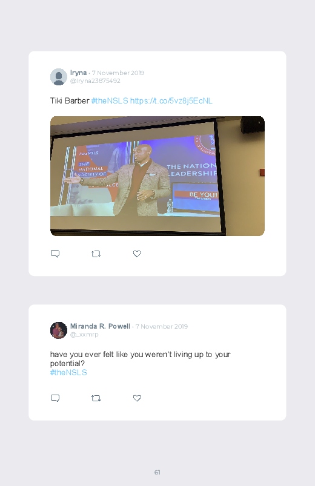Screen dimensions: 315x486
Task: Open Miranda R. Powell's profile photo
Action: click(59, 330)
